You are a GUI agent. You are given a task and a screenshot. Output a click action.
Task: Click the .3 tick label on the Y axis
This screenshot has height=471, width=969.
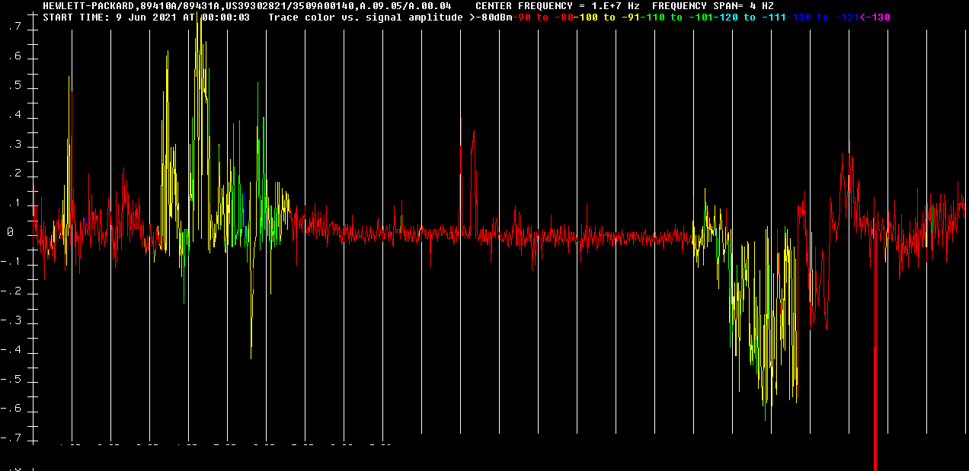point(13,145)
